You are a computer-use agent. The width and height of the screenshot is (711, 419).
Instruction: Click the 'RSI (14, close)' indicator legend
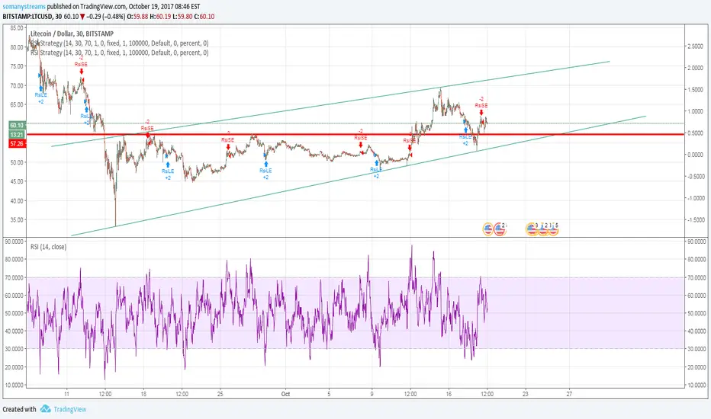pyautogui.click(x=48, y=247)
